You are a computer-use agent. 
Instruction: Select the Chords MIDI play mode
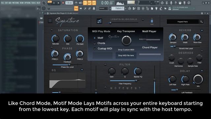(95, 43)
